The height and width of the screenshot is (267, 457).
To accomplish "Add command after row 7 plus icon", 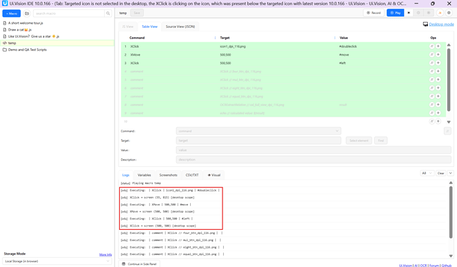I will pos(438,96).
